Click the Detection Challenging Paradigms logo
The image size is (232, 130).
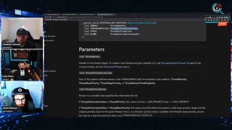[x=217, y=13]
